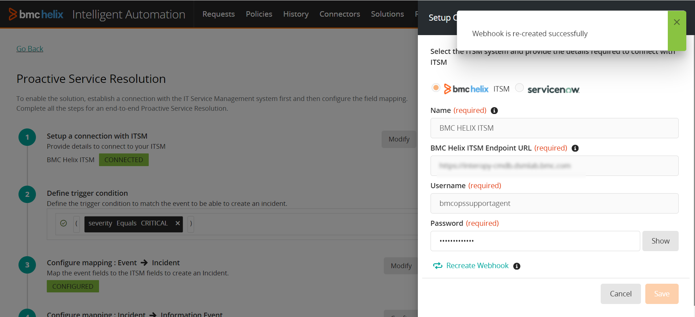Click info icon beside Endpoint URL label

point(575,148)
